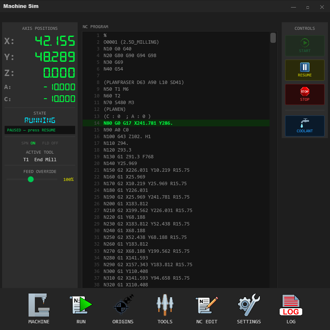Toggle the SPN ON indicator
Image resolution: width=330 pixels, height=330 pixels.
(x=28, y=143)
